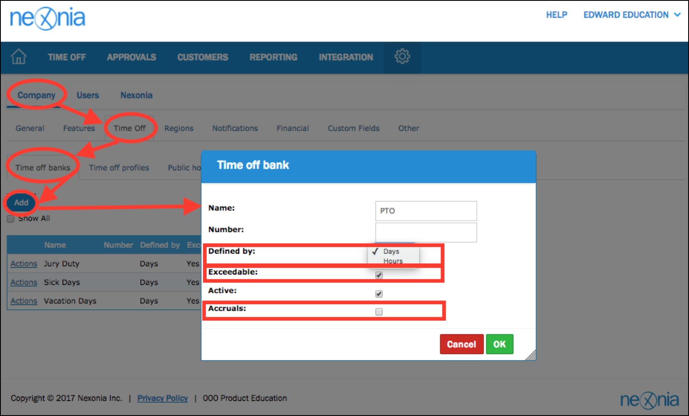
Task: Click the Name field containing PTO
Action: (426, 211)
